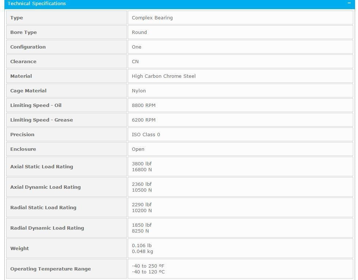The width and height of the screenshot is (358, 280).
Task: Select the Bore Type label
Action: (23, 32)
